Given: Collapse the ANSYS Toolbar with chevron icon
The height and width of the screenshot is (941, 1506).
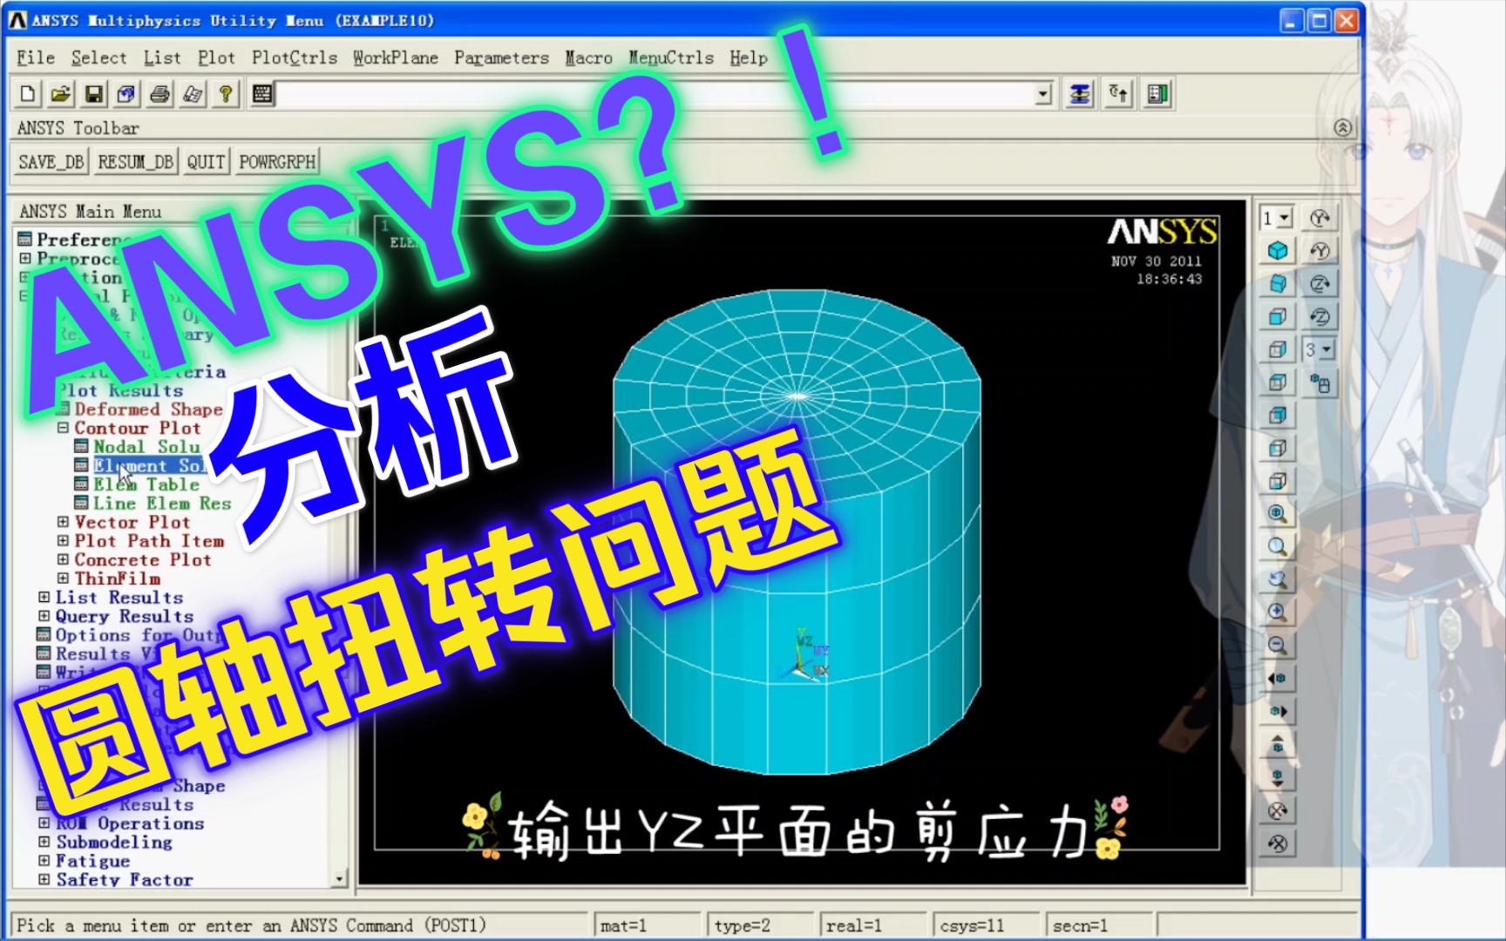Looking at the screenshot, I should 1343,128.
